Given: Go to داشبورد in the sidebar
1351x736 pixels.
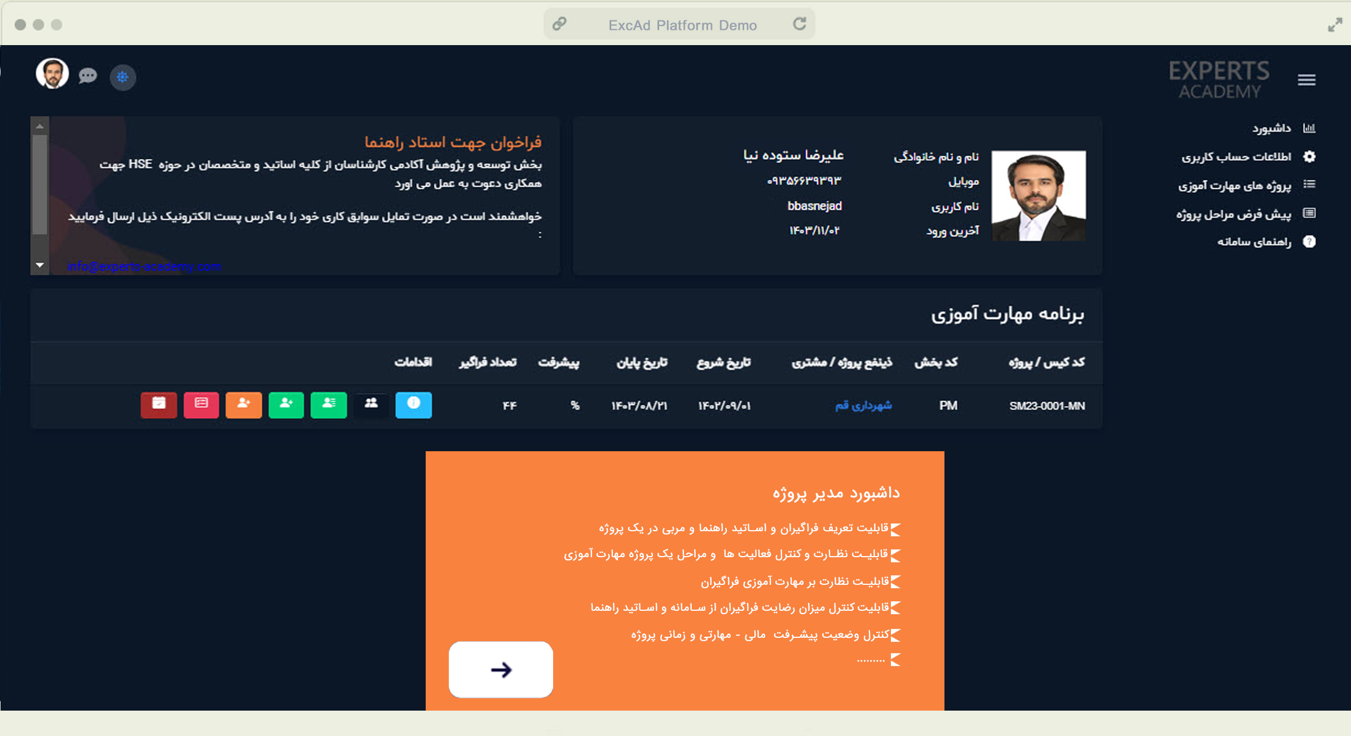Looking at the screenshot, I should coord(1271,129).
